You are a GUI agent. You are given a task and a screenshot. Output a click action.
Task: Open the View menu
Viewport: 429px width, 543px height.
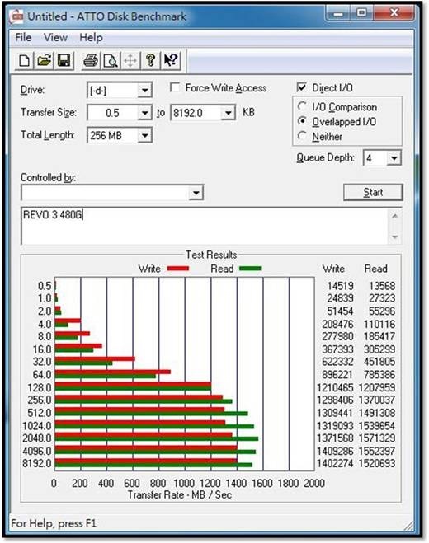point(55,37)
